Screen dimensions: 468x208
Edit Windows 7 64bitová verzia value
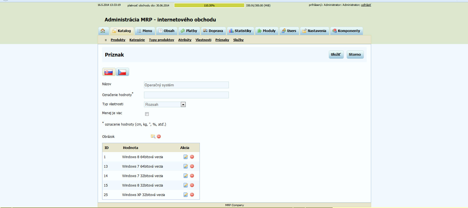coord(186,166)
